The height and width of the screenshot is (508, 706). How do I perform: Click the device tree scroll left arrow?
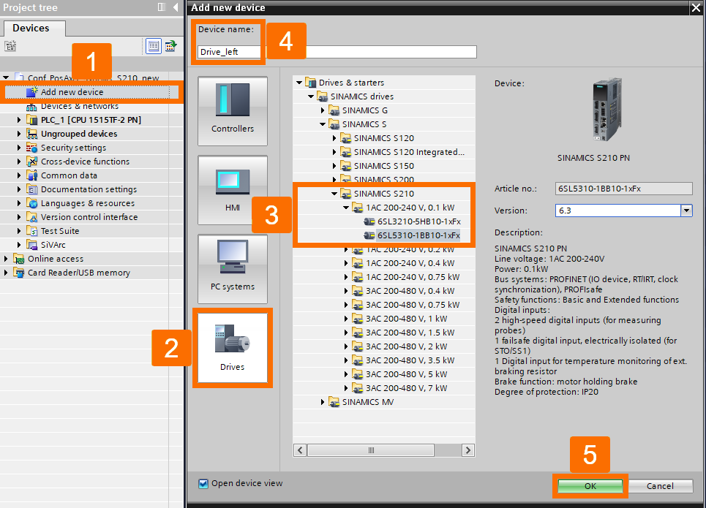click(x=300, y=450)
